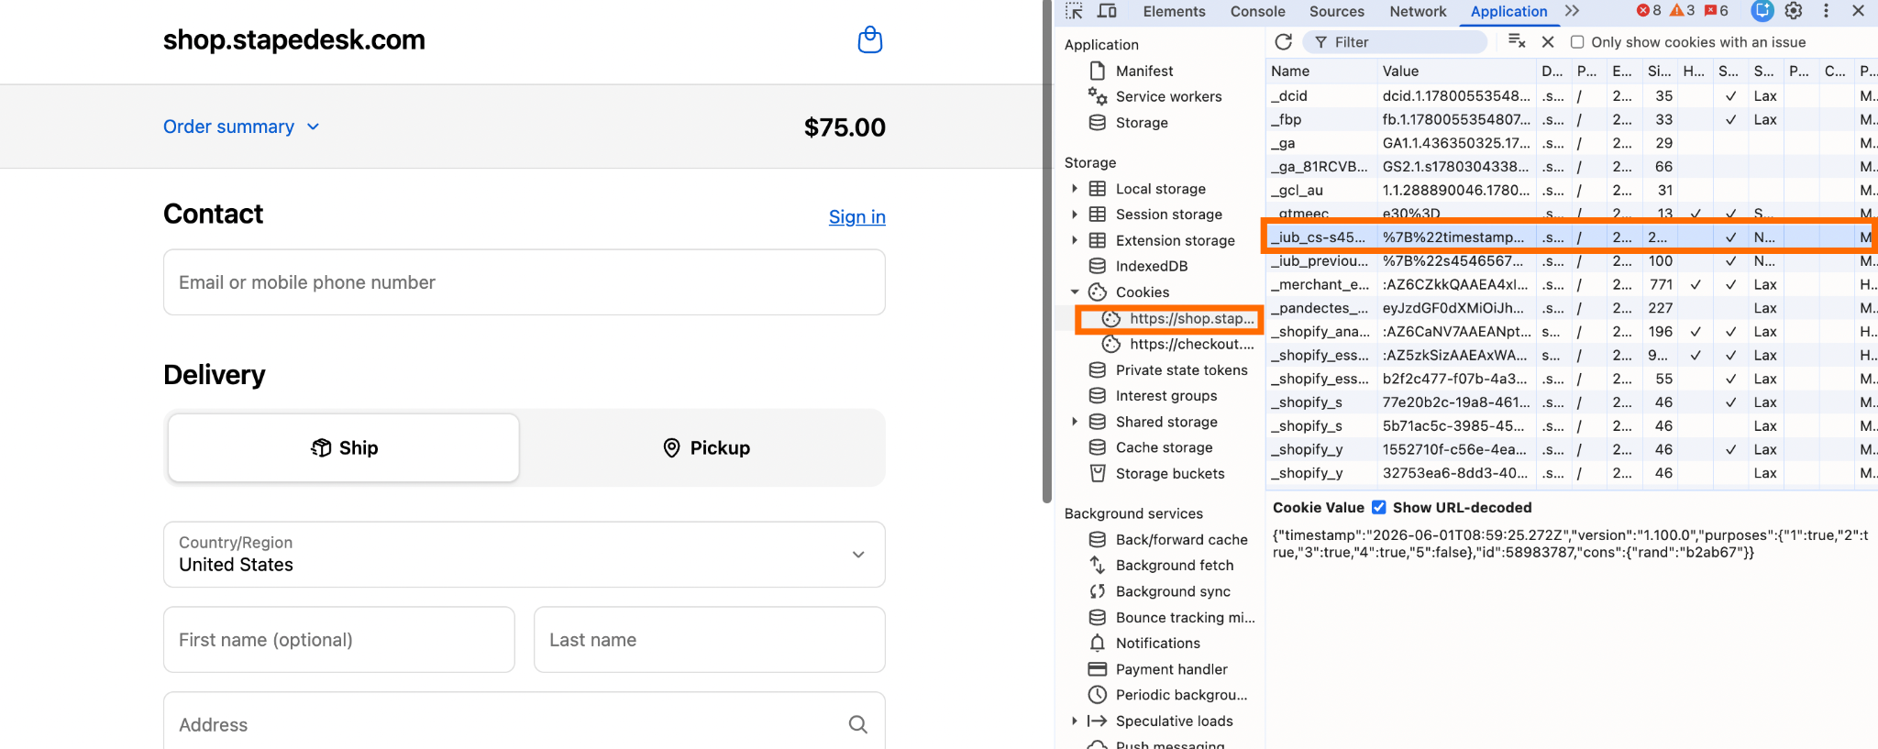Show more DevTools tabs chevron
1878x749 pixels.
coord(1572,11)
